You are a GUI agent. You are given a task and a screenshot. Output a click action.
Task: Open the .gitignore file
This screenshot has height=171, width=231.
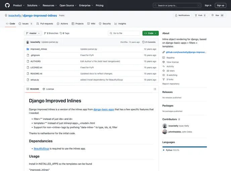(x=35, y=55)
